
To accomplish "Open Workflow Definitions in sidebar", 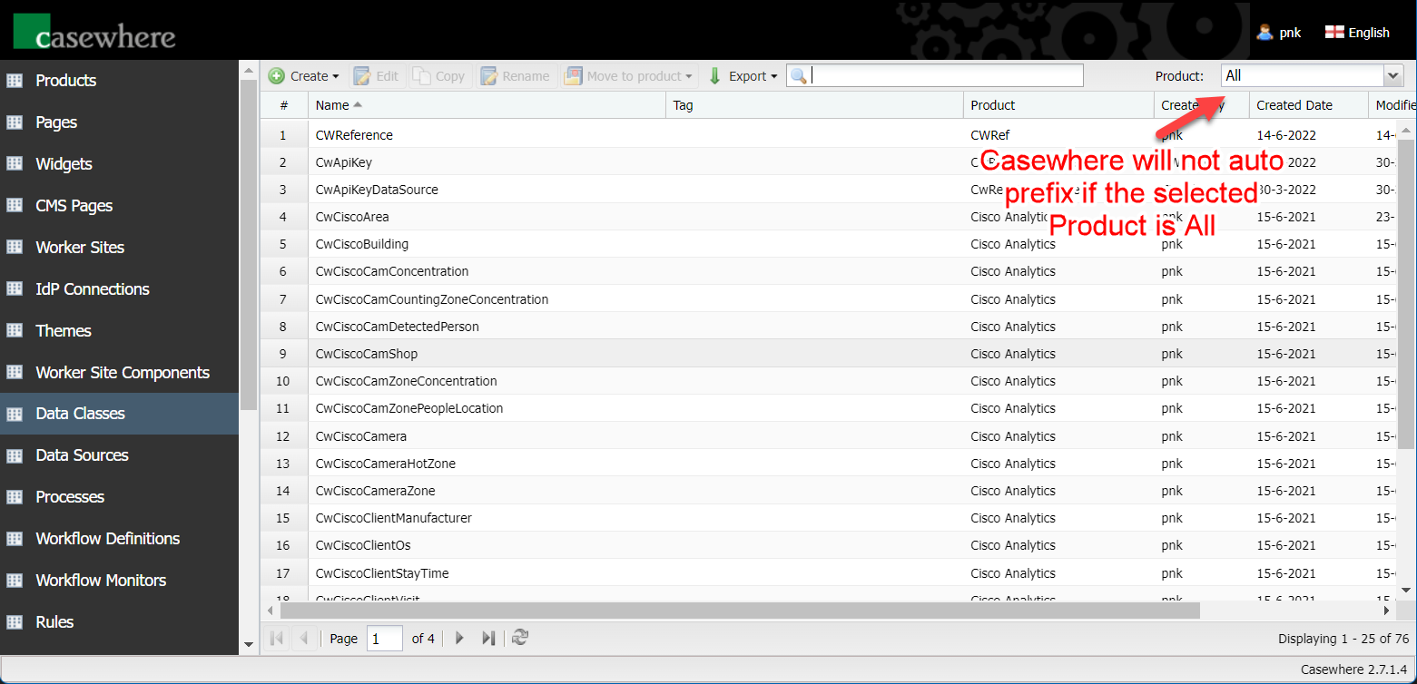I will (x=107, y=539).
